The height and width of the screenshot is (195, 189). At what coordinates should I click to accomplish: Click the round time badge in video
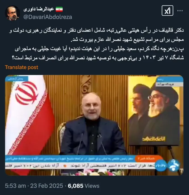pyautogui.click(x=161, y=165)
